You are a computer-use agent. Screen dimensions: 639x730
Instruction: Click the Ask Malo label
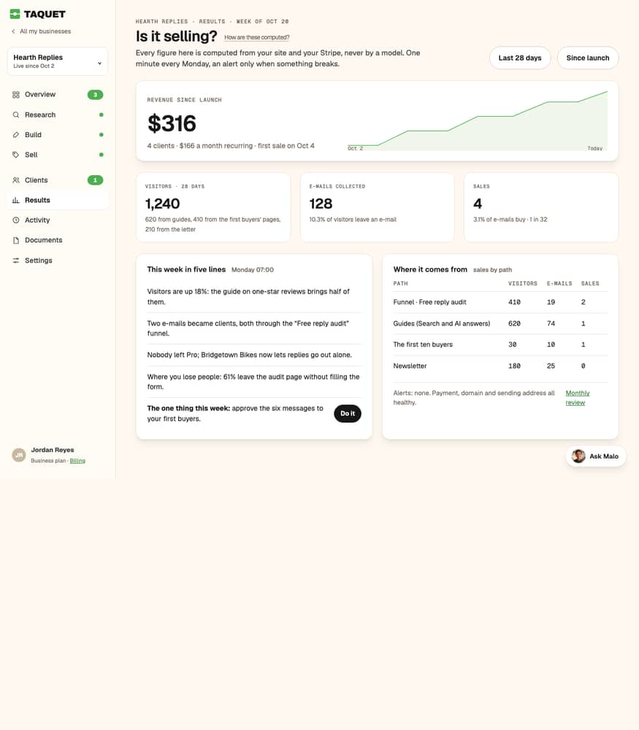pyautogui.click(x=604, y=456)
